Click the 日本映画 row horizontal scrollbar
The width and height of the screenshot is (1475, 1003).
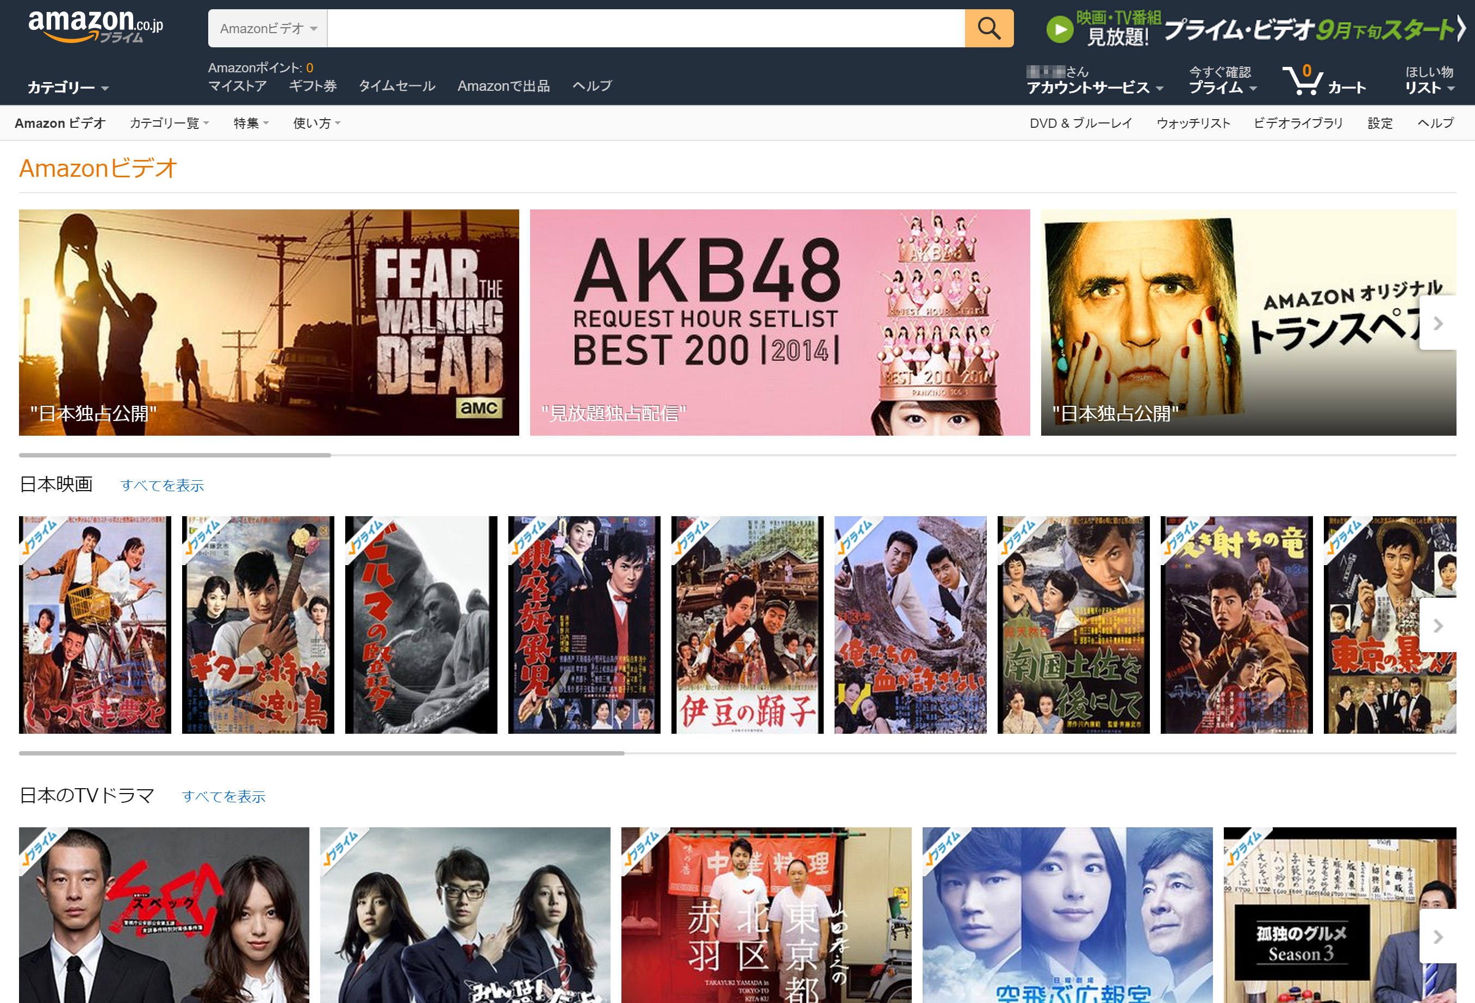point(322,753)
